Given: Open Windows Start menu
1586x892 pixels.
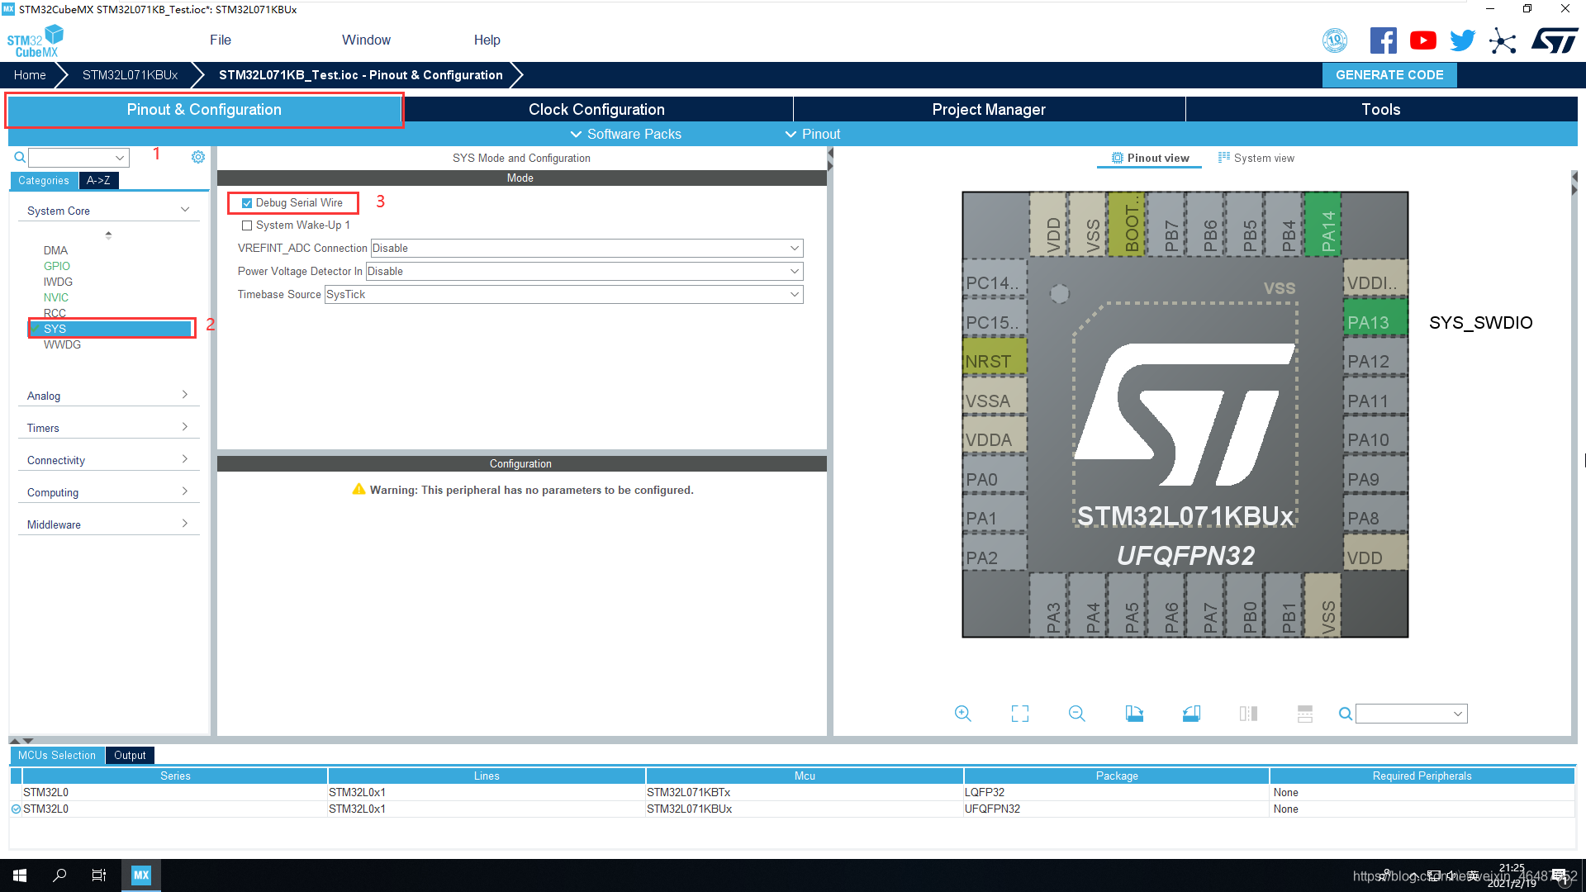Looking at the screenshot, I should tap(20, 875).
